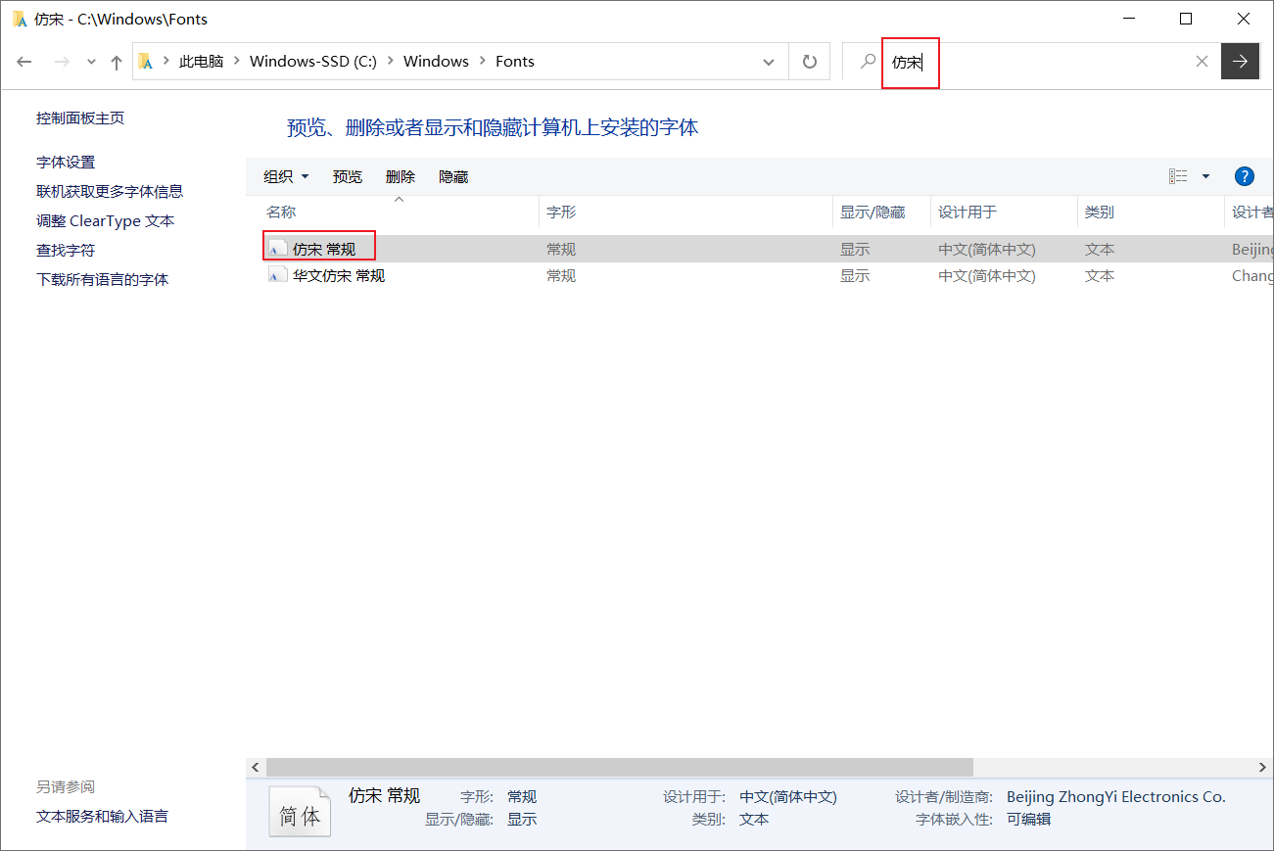Click the 华文仿宋 常规 font file icon
Viewport: 1274px width, 851px height.
277,275
